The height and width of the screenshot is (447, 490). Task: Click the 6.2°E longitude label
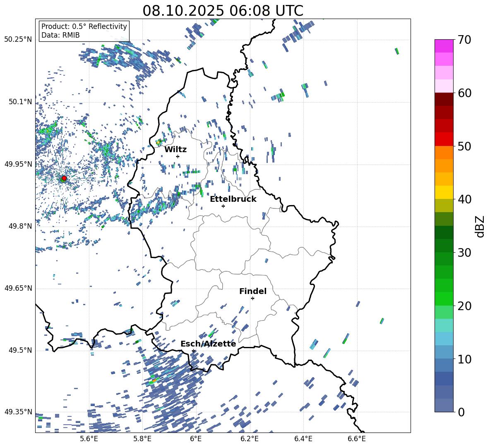250,439
